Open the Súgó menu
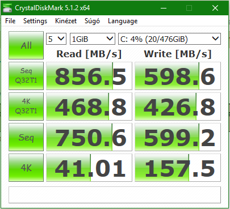 (92, 21)
